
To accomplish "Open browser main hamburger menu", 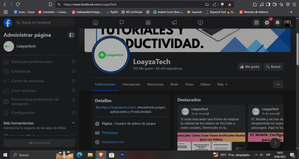I will coord(294,4).
